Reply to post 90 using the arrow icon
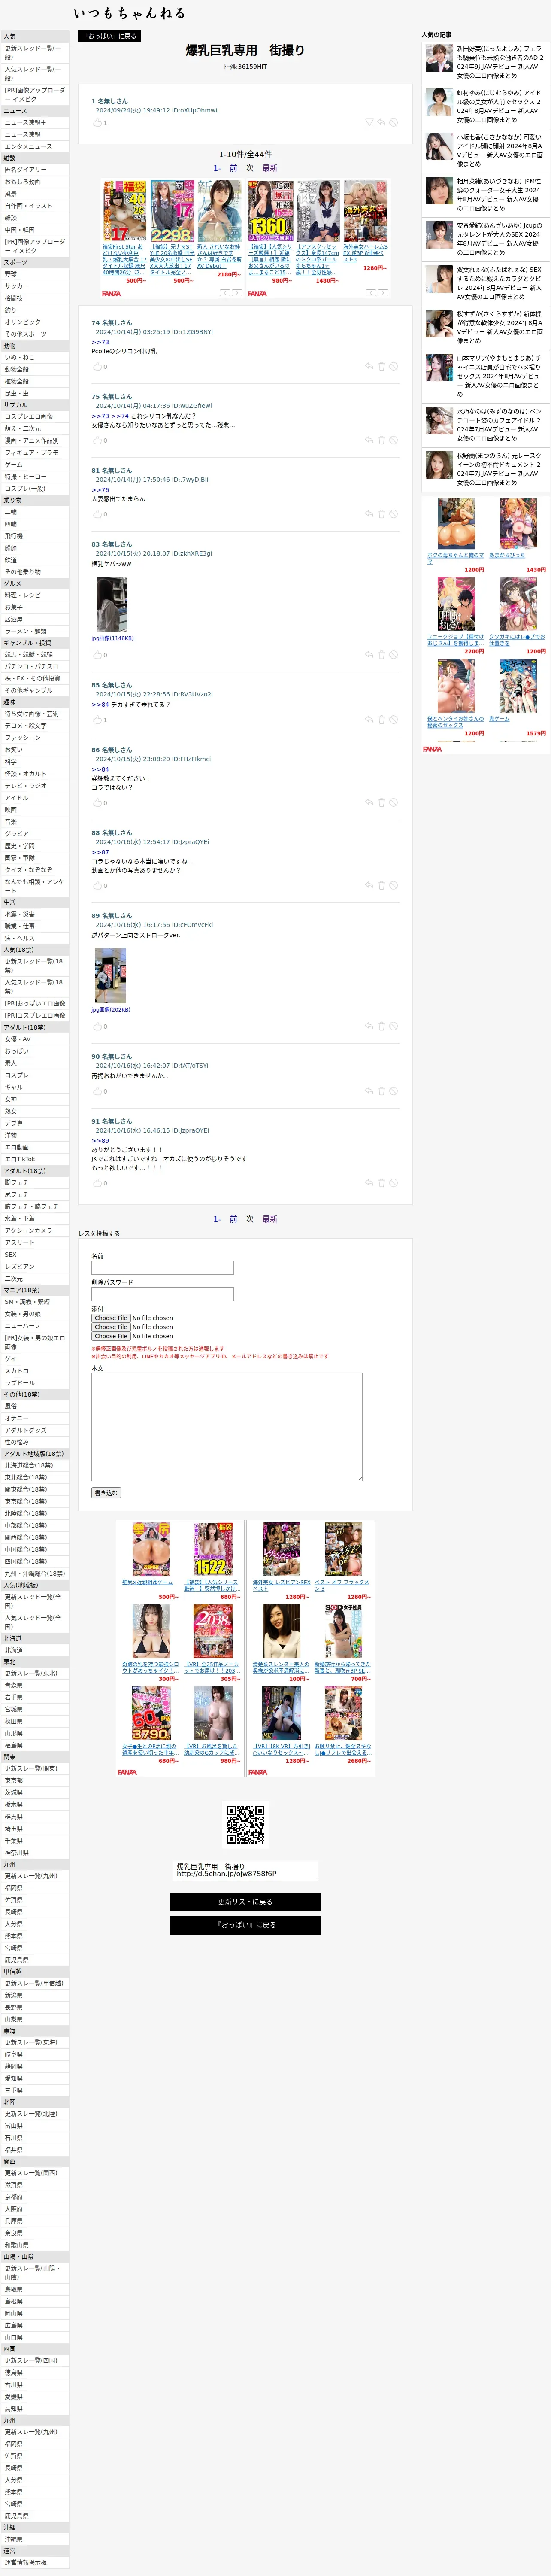 point(369,1091)
